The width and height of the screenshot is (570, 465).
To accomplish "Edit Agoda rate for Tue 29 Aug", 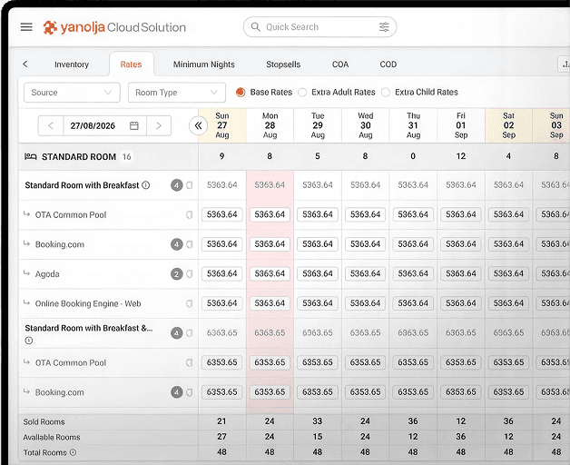I will click(318, 273).
